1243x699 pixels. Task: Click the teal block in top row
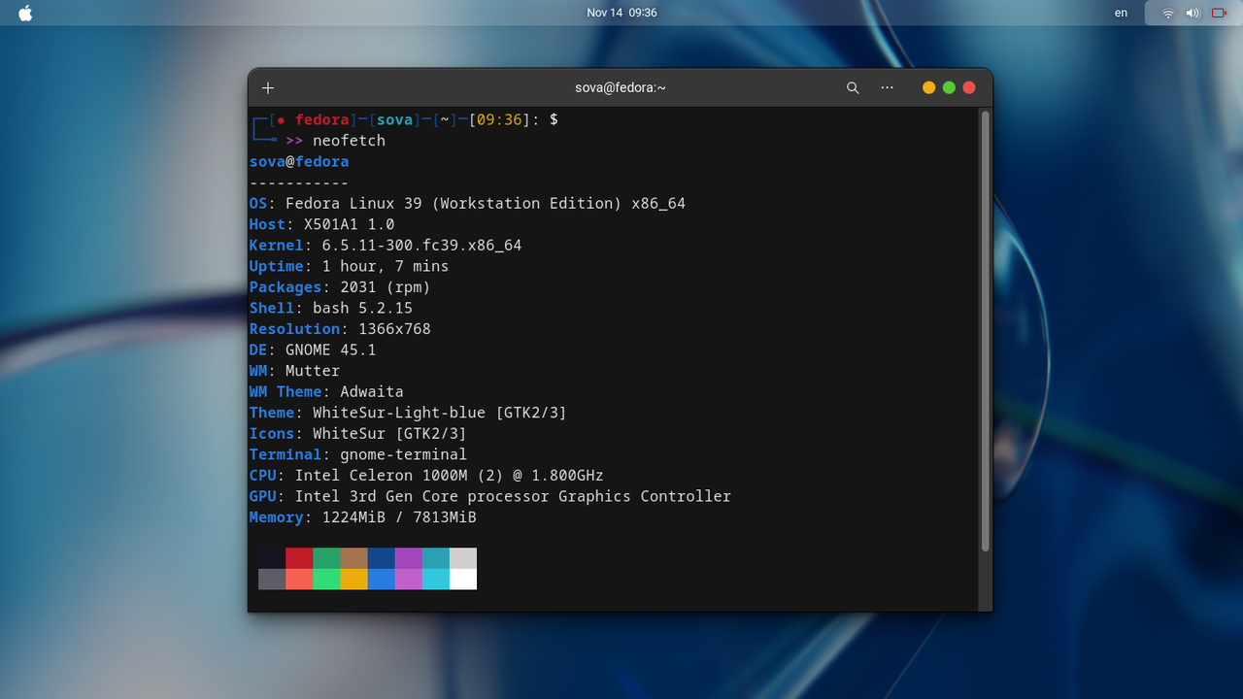click(x=436, y=558)
